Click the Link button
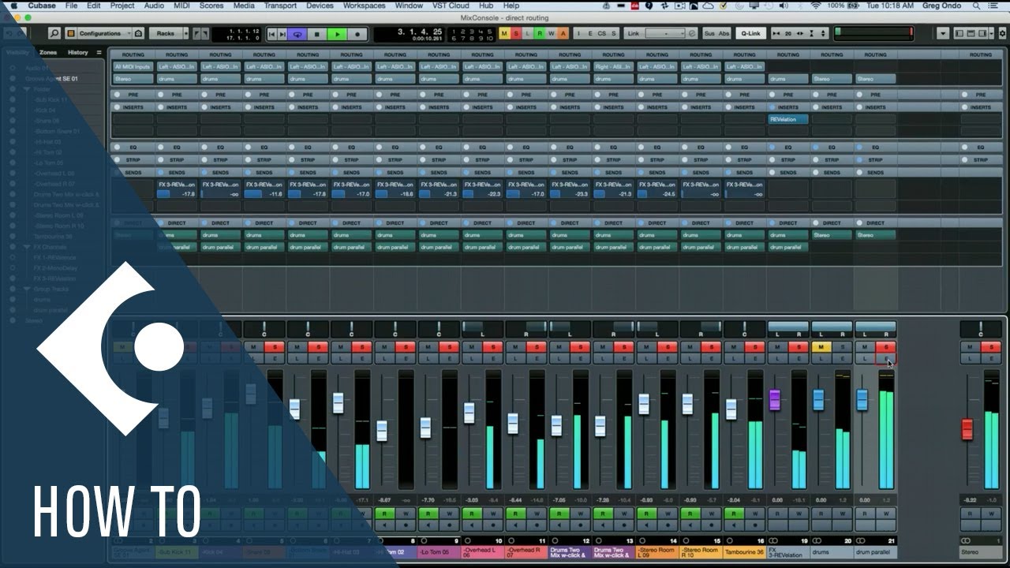This screenshot has width=1010, height=568. tap(633, 34)
